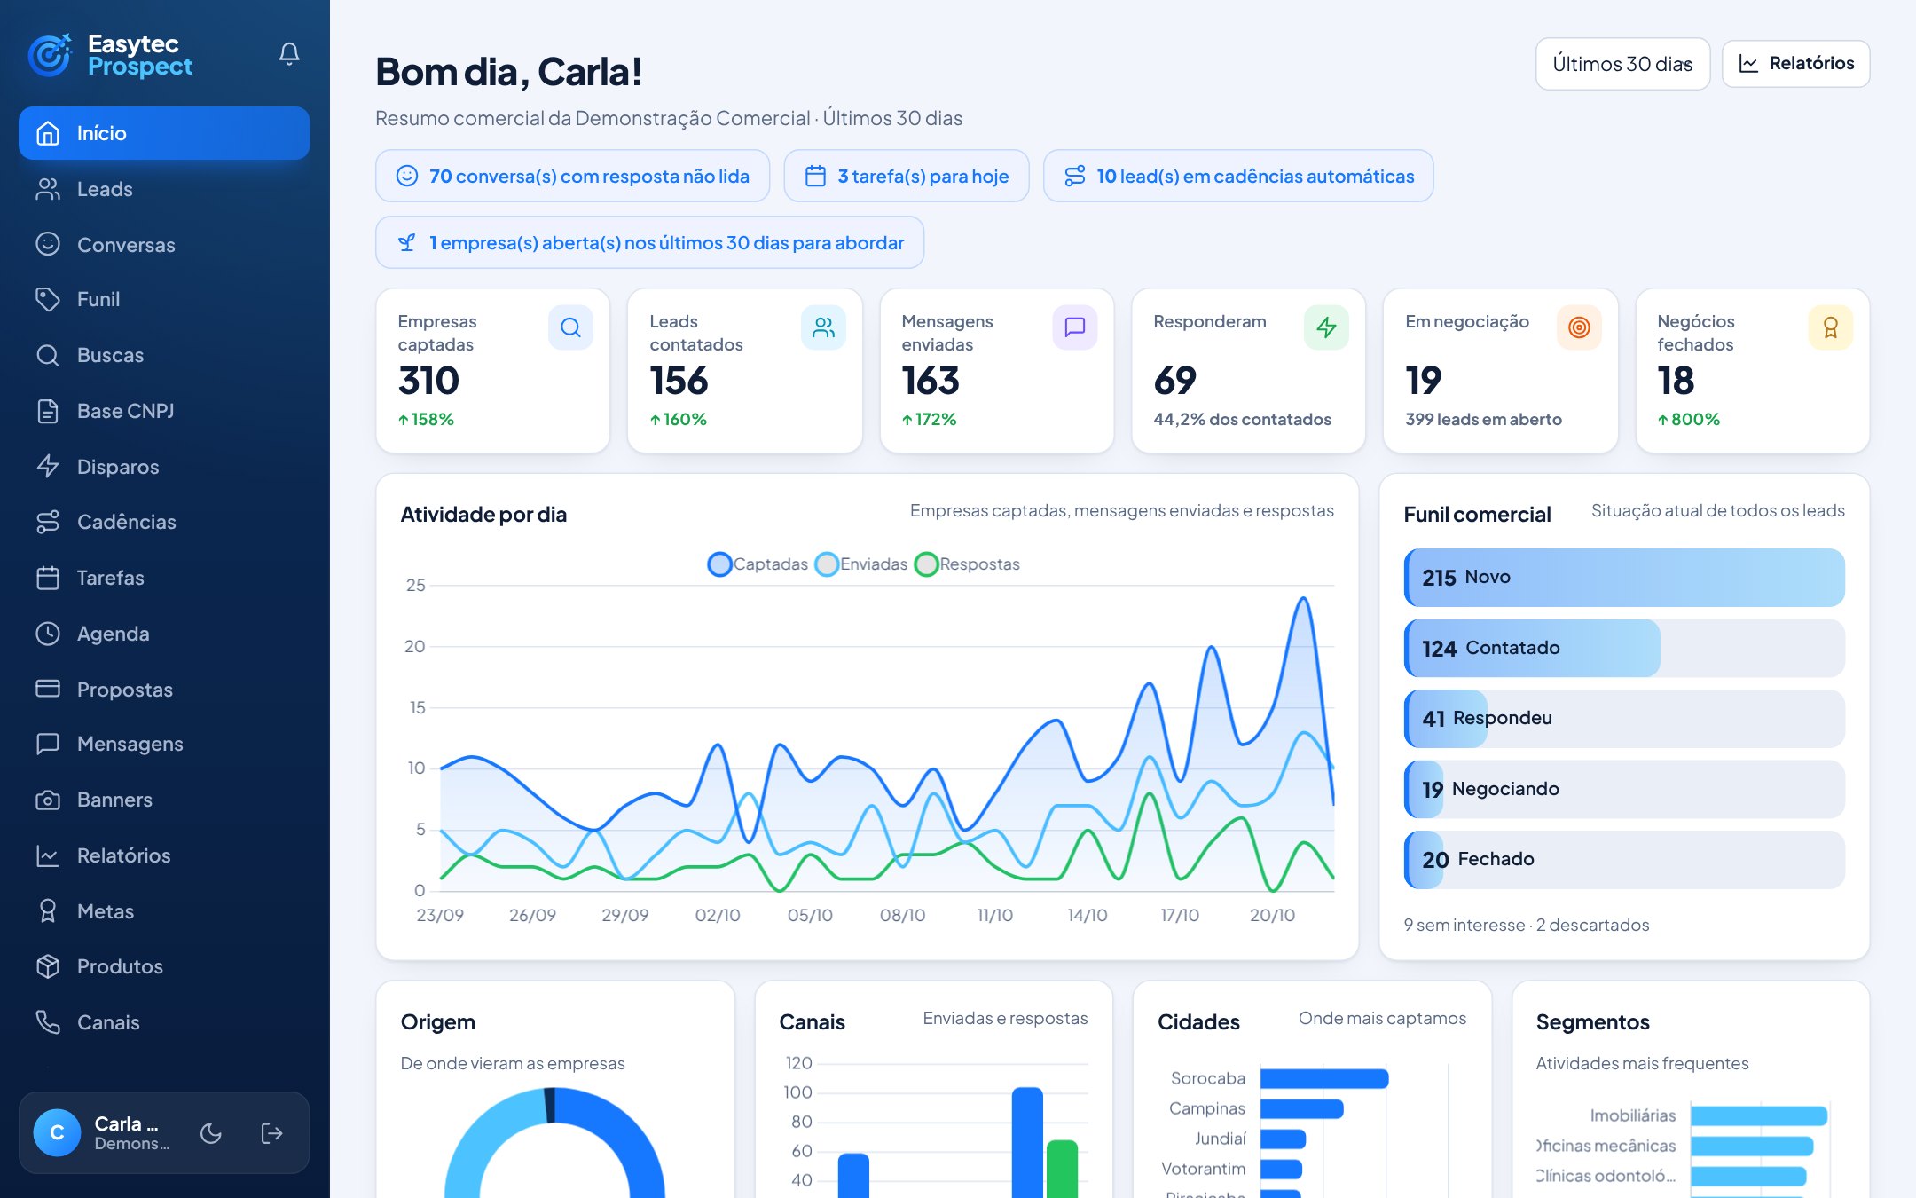Open Conversas in the sidebar

(x=164, y=245)
